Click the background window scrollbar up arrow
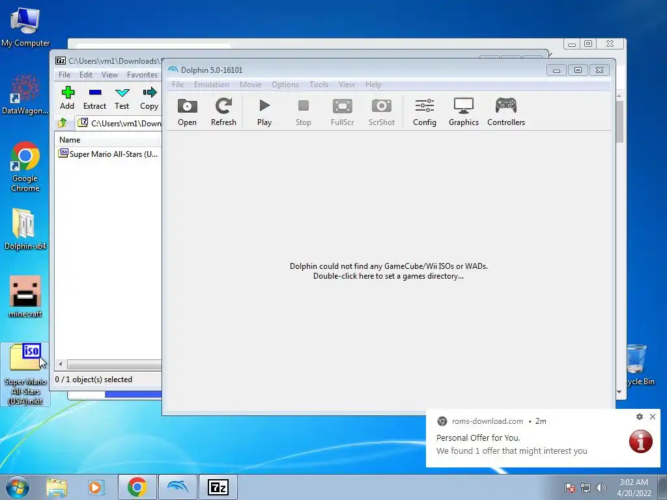The image size is (667, 500). [x=619, y=96]
